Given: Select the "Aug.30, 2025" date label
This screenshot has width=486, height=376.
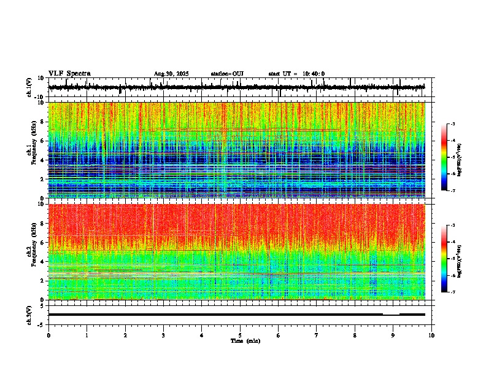Looking at the screenshot, I should pos(171,74).
